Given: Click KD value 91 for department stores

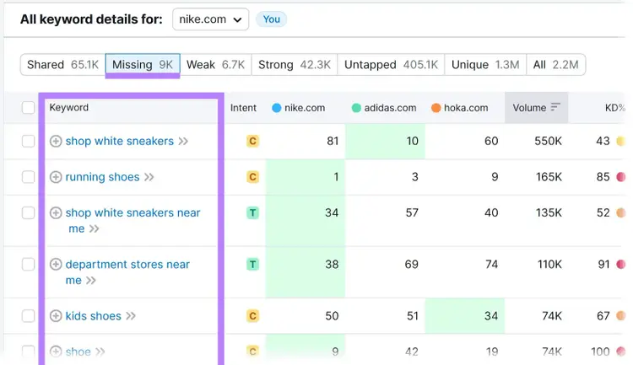Looking at the screenshot, I should coord(603,264).
